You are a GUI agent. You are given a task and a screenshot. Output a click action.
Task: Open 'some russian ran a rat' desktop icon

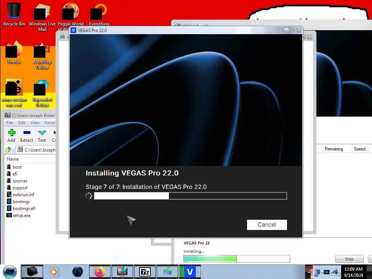[x=14, y=93]
